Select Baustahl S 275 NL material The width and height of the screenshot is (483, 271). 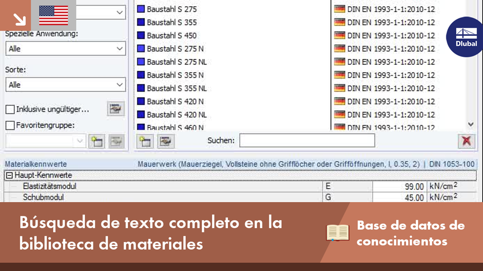[177, 62]
